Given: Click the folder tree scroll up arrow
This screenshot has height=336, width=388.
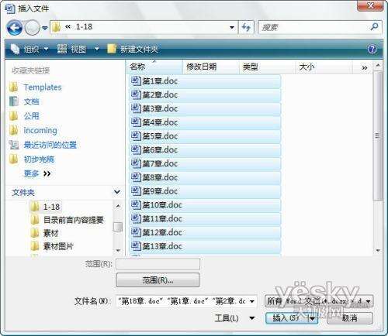Looking at the screenshot, I should [x=118, y=206].
